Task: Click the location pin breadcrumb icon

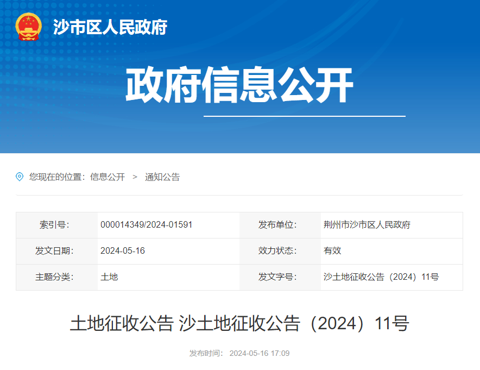Action: (x=18, y=177)
